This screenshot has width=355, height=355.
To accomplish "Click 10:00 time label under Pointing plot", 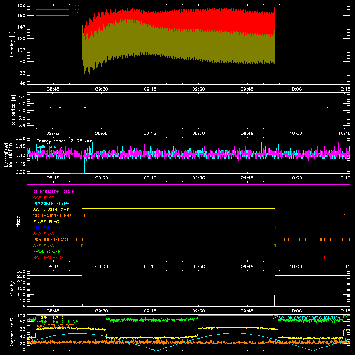I will pos(296,89).
